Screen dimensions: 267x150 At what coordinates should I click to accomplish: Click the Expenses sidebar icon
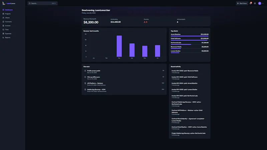click(3, 34)
